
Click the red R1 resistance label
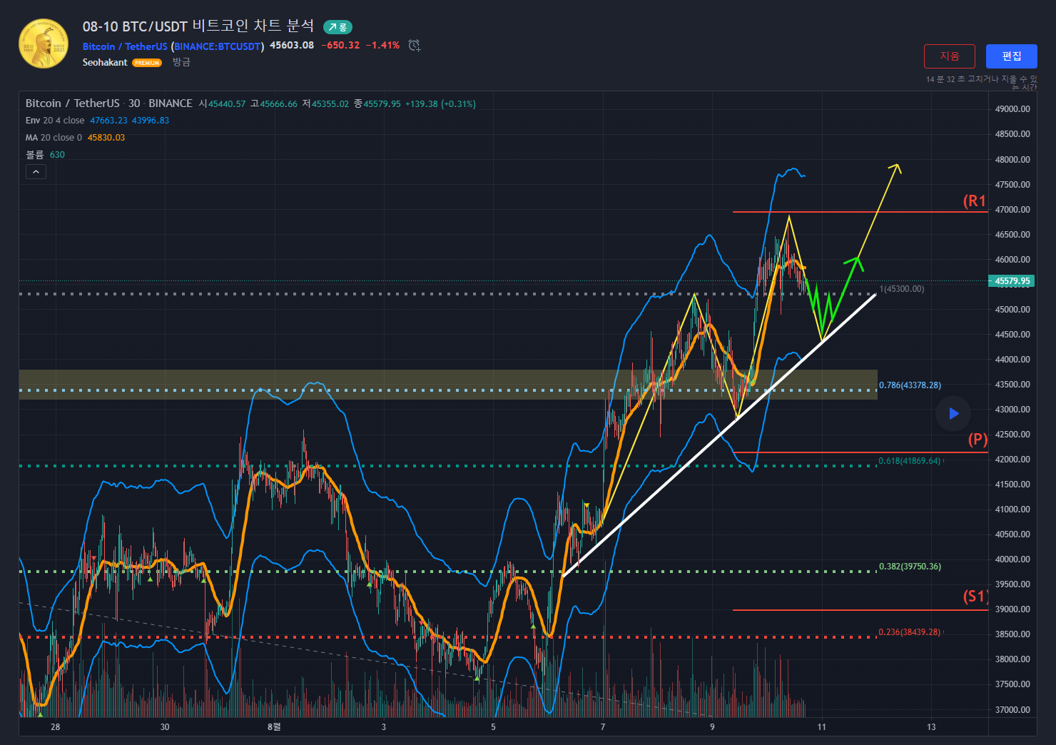(x=974, y=201)
